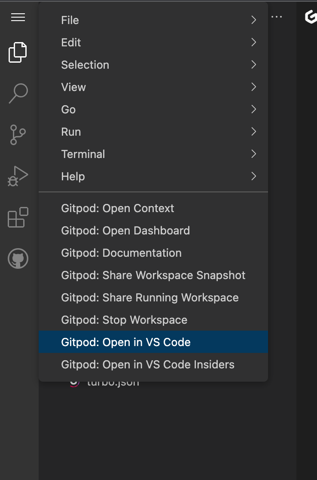Expand the View submenu chevron
Screen dimensions: 317x480
(253, 87)
